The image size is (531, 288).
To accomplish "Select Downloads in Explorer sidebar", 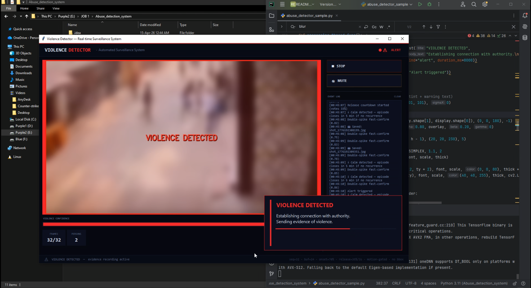I will point(24,73).
